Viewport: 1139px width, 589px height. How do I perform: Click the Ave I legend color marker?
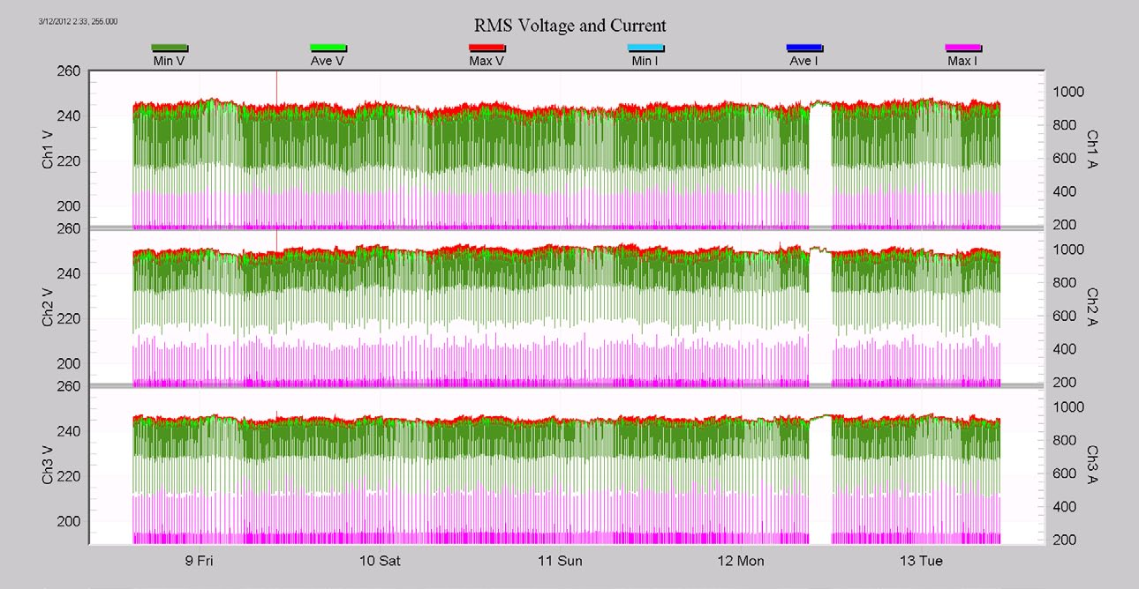(803, 48)
